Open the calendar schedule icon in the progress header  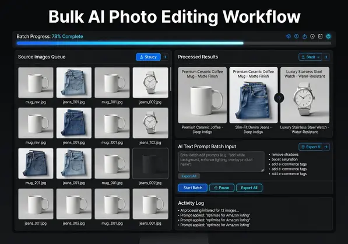[x=320, y=36]
